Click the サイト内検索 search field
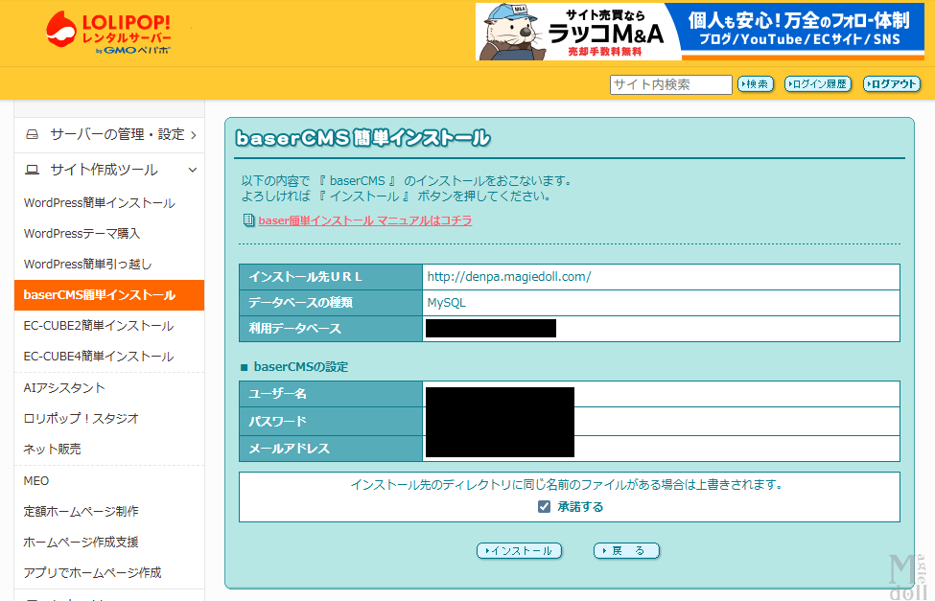 pos(670,84)
